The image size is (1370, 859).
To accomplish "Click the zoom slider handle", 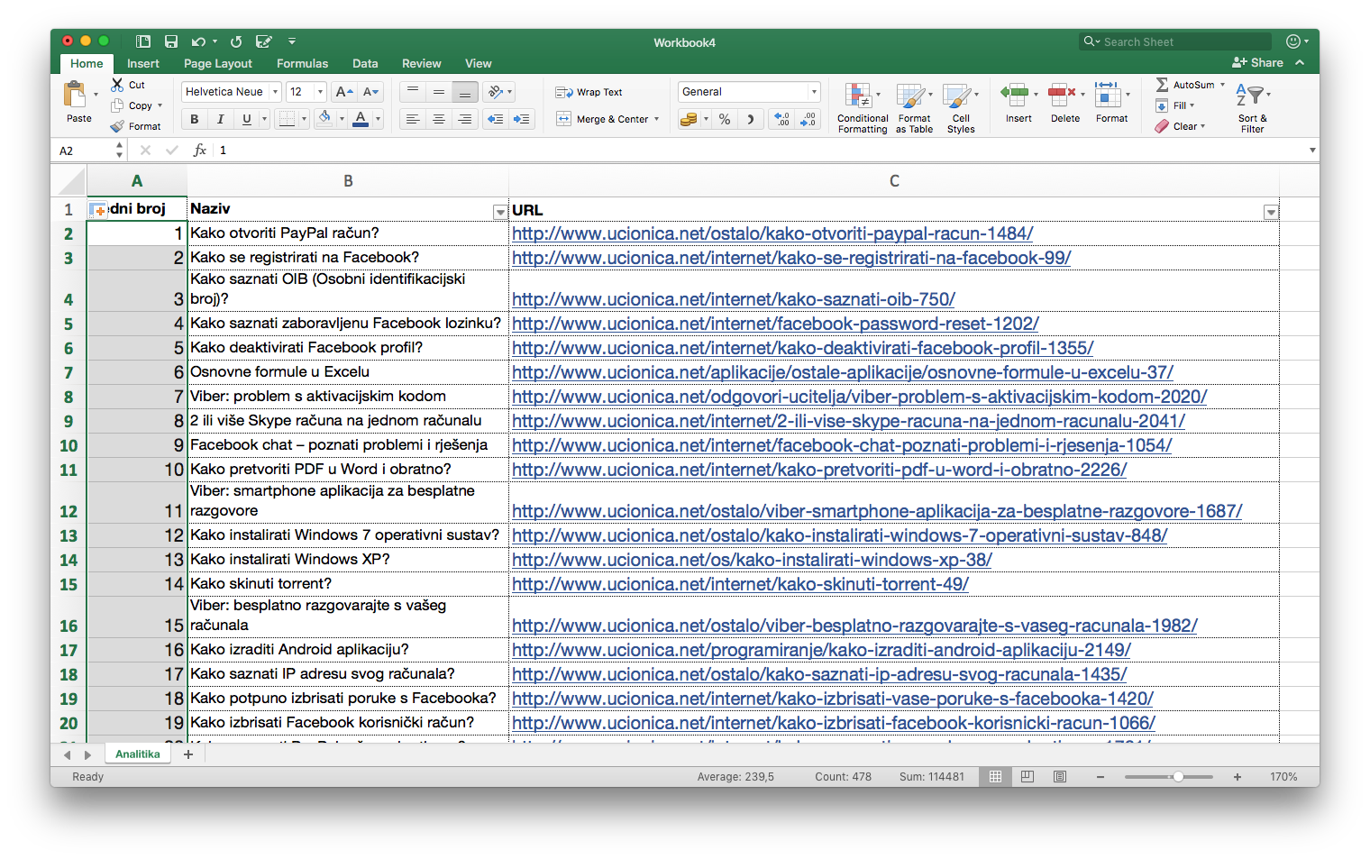I will [1177, 777].
